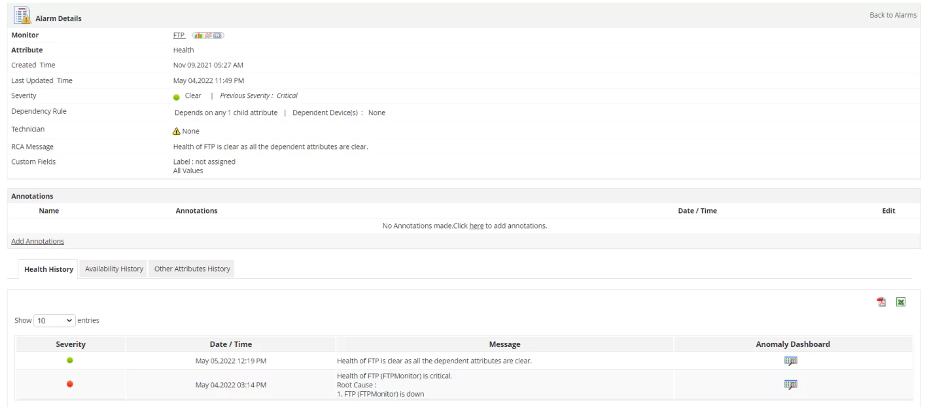Open the Other Attributes History tab
The width and height of the screenshot is (927, 407).
(x=191, y=268)
